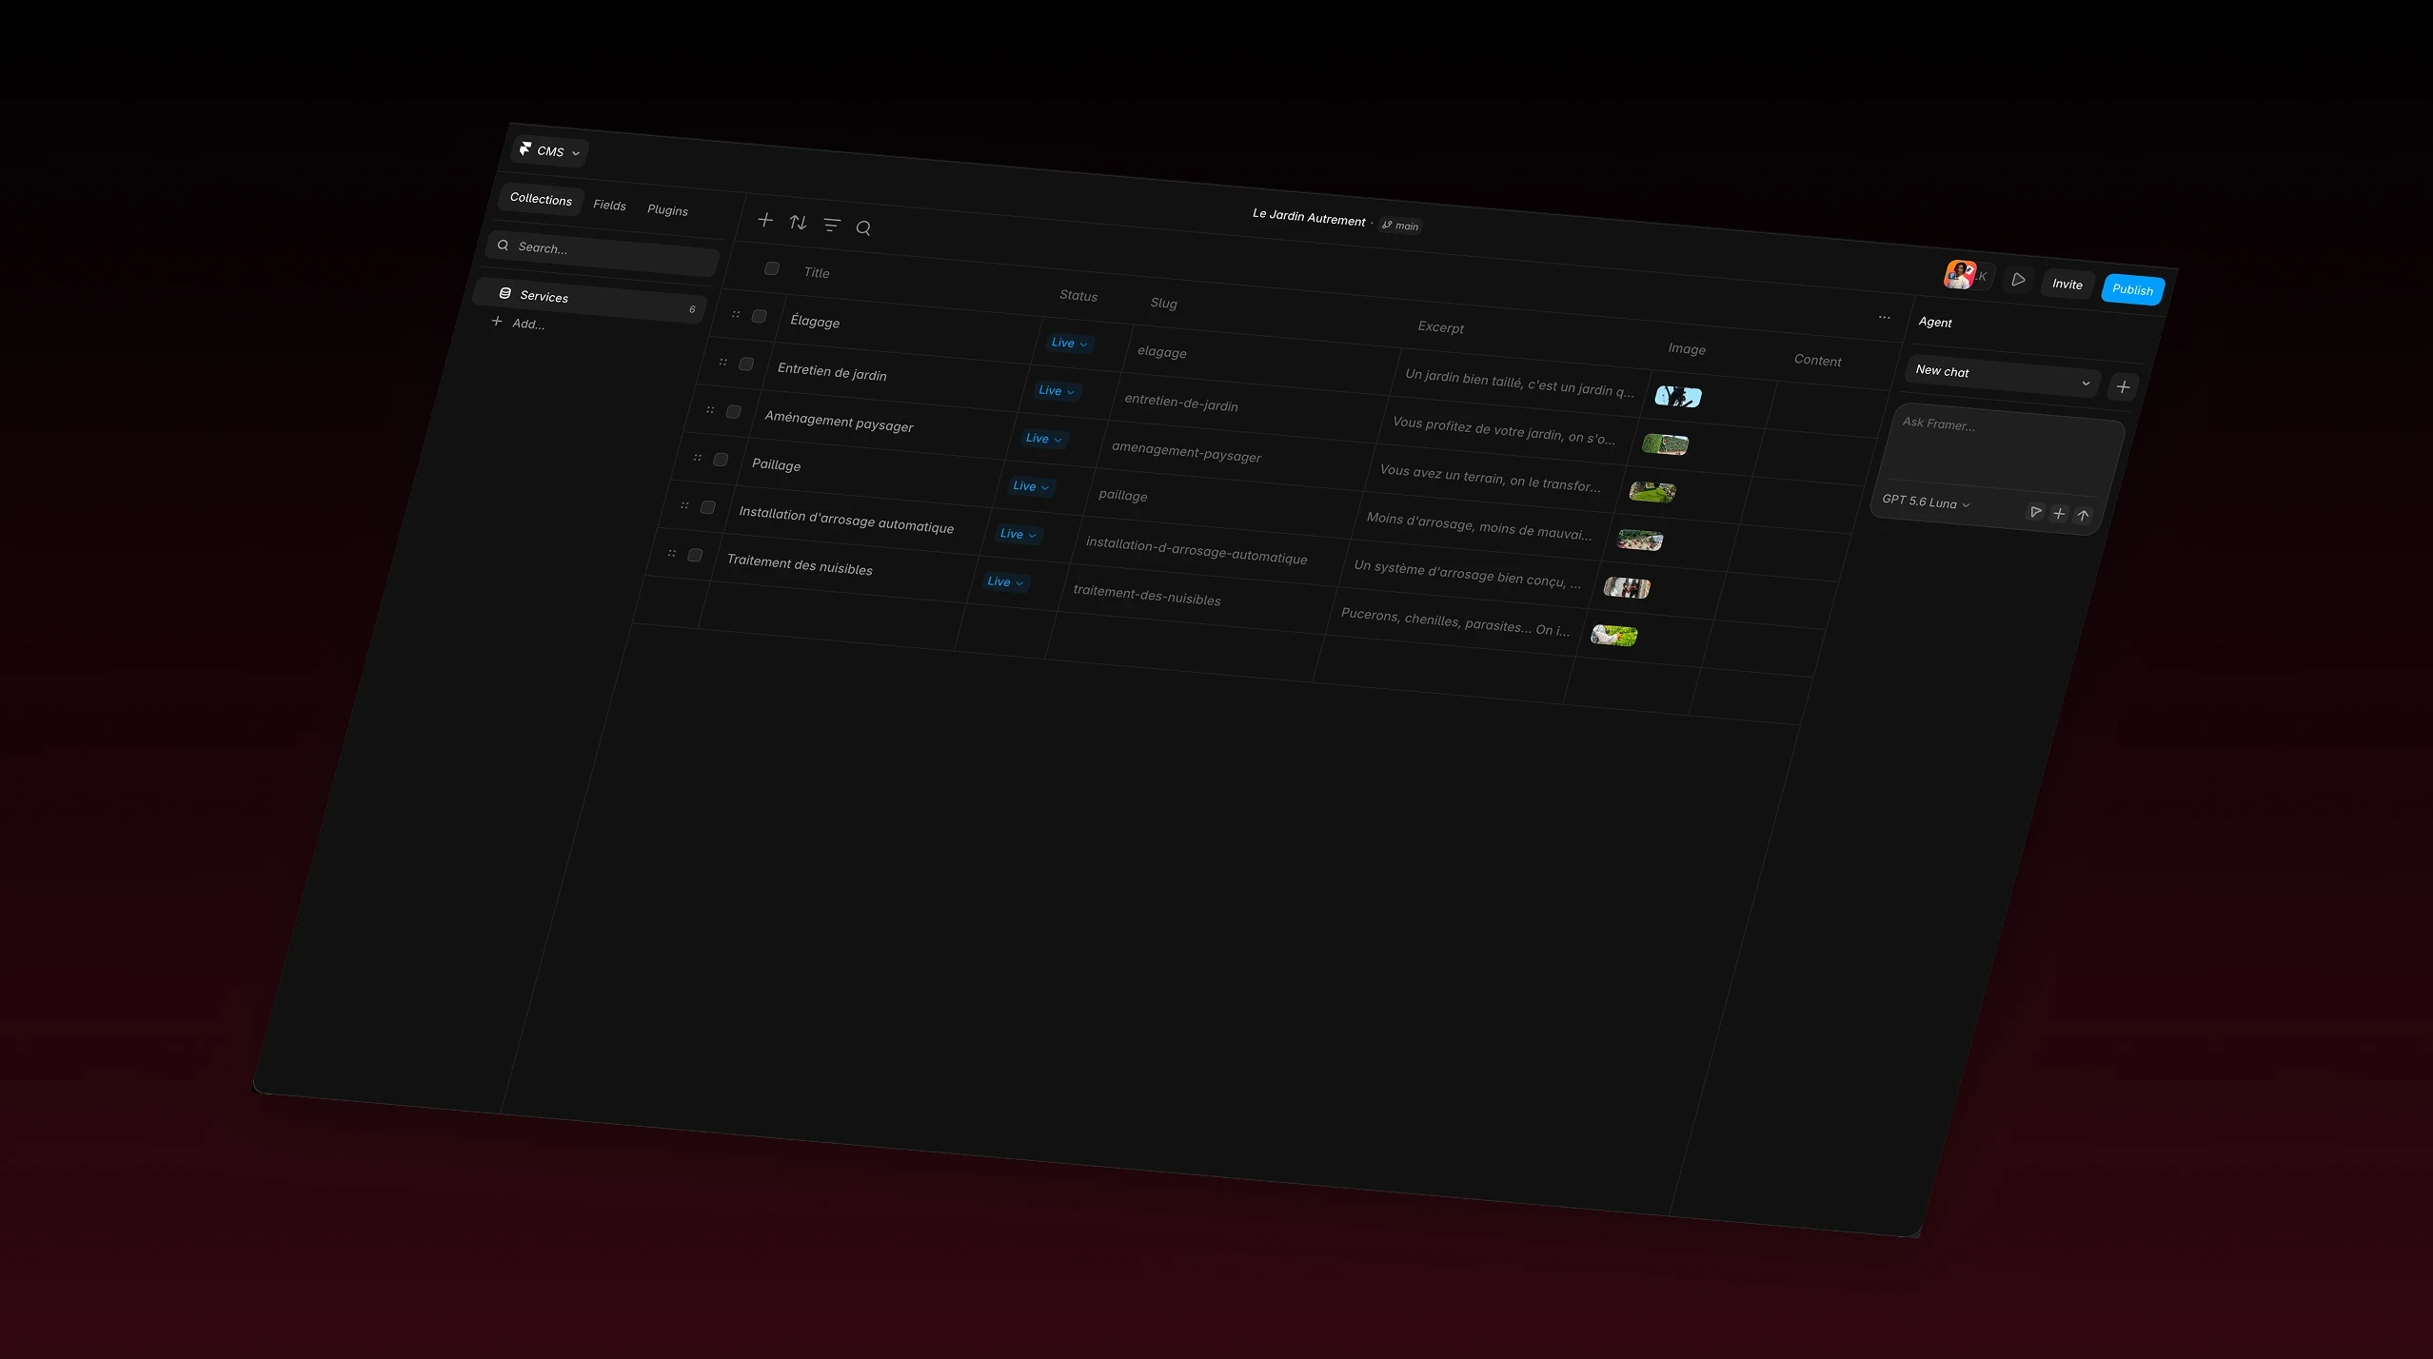The width and height of the screenshot is (2433, 1359).
Task: Add a new CMS item with plus icon
Action: pos(765,220)
